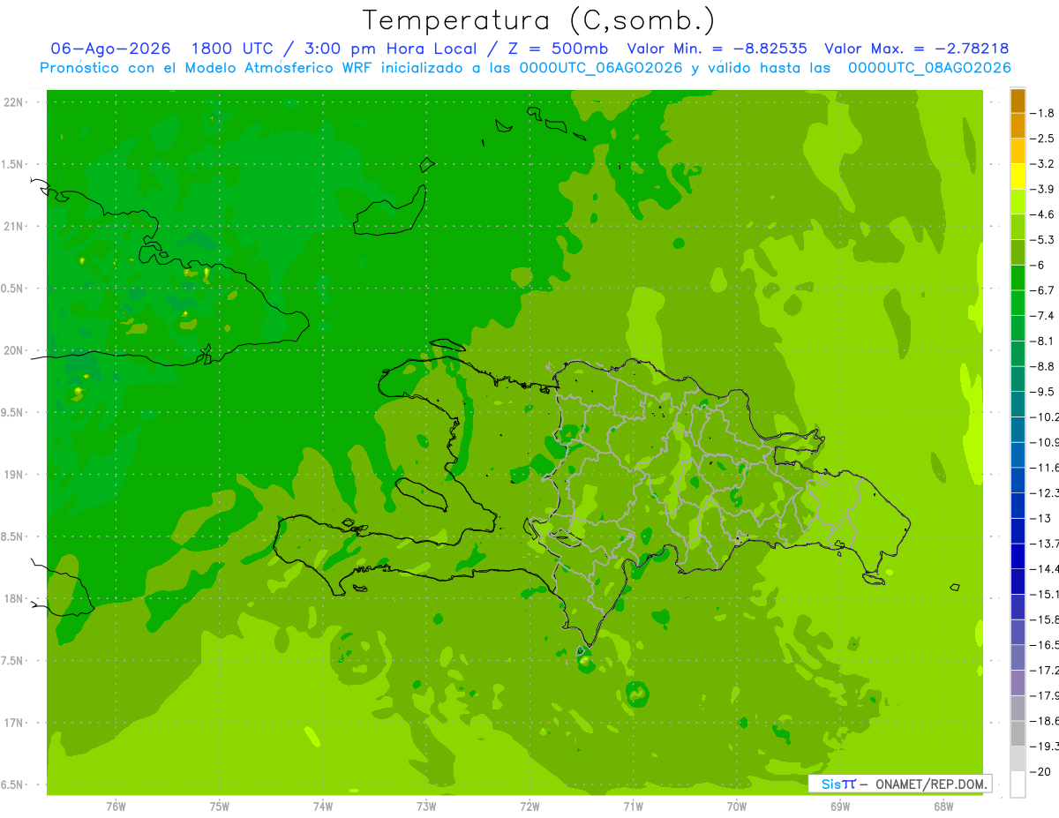Click the orange swatch between -1.8 and -2.5
Viewport: 1059px width, 818px height.
[x=1018, y=126]
